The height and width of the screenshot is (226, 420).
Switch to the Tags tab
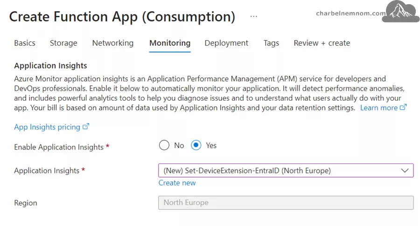(271, 43)
